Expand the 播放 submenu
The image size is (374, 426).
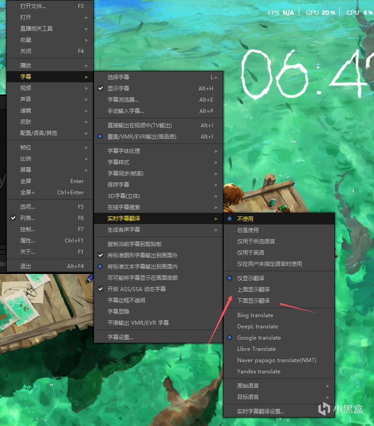click(x=50, y=65)
